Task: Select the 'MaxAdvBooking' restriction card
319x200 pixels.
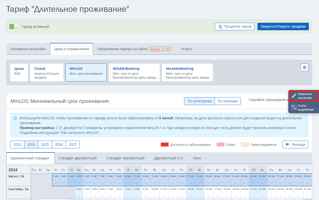Action: coord(187,72)
